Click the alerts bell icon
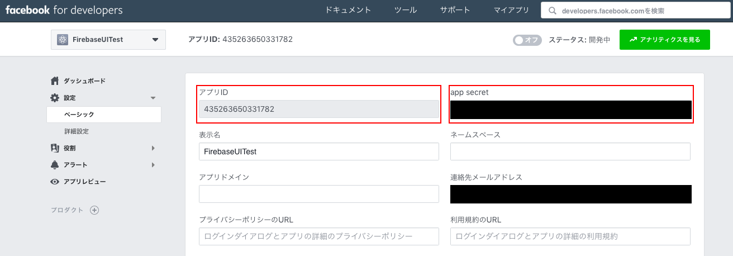 pos(55,165)
